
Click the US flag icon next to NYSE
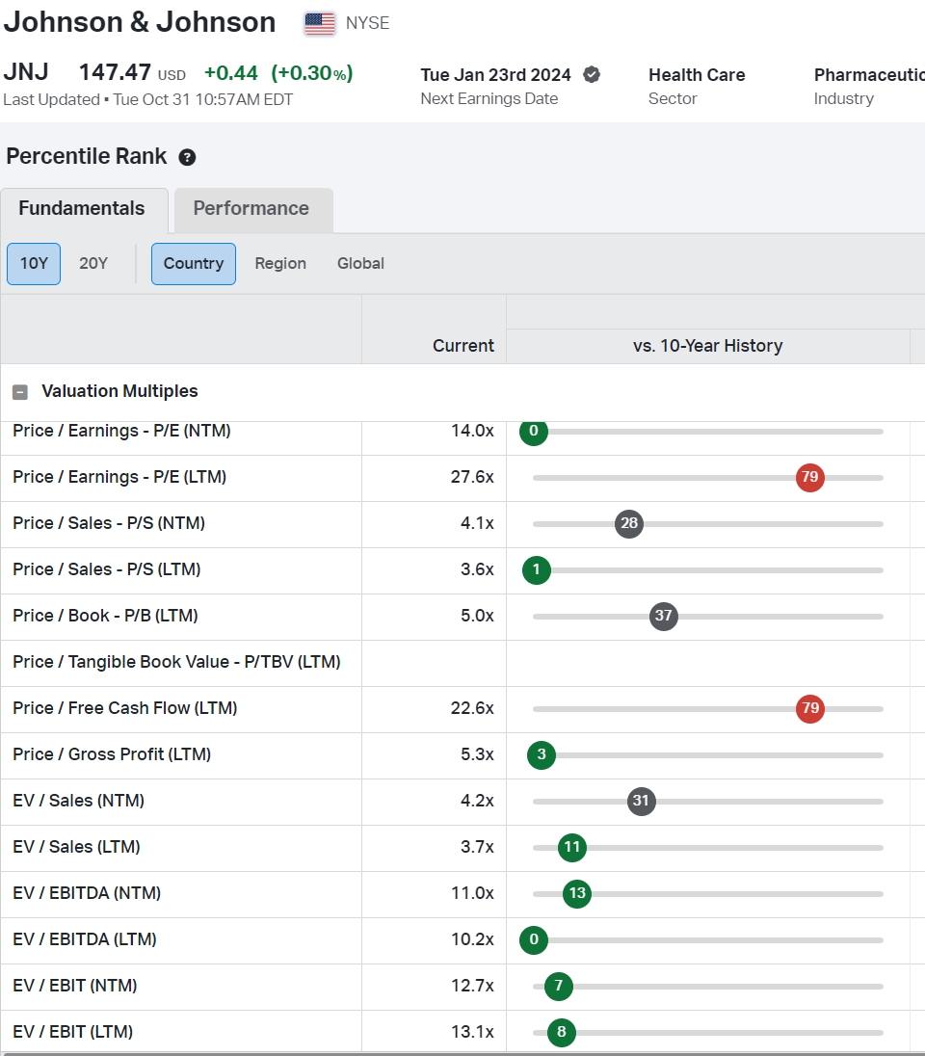click(x=319, y=23)
